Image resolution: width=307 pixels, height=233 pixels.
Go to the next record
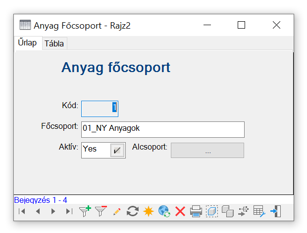coord(53,211)
